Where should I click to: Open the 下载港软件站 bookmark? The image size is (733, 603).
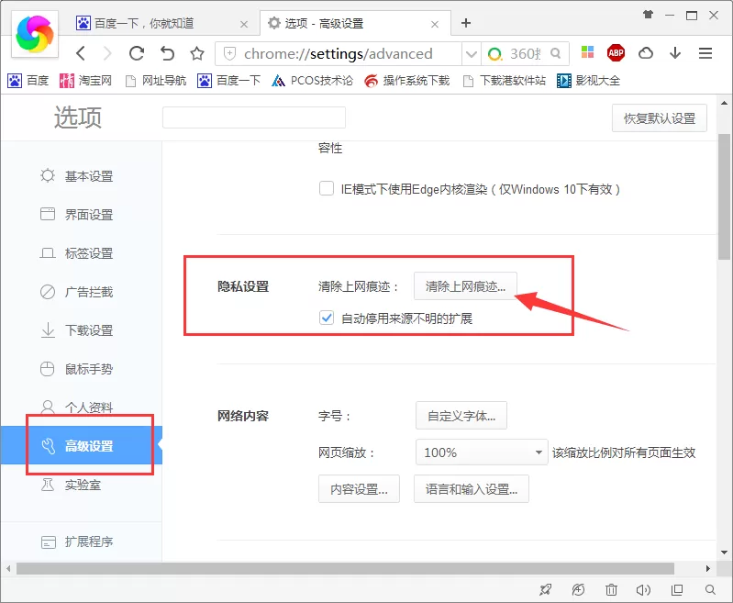point(504,81)
